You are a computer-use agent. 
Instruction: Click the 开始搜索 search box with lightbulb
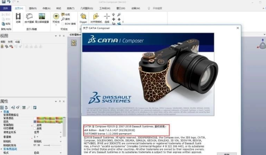point(155,8)
